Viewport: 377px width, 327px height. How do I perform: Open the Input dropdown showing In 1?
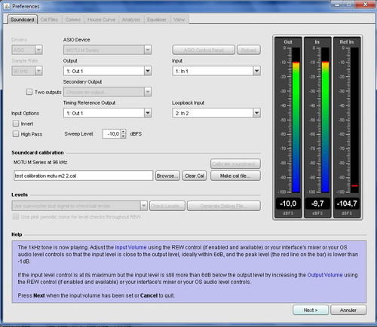coord(216,71)
